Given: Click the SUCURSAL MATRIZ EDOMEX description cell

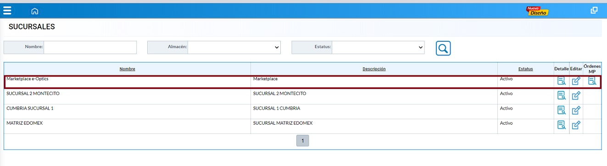Looking at the screenshot, I should point(374,126).
